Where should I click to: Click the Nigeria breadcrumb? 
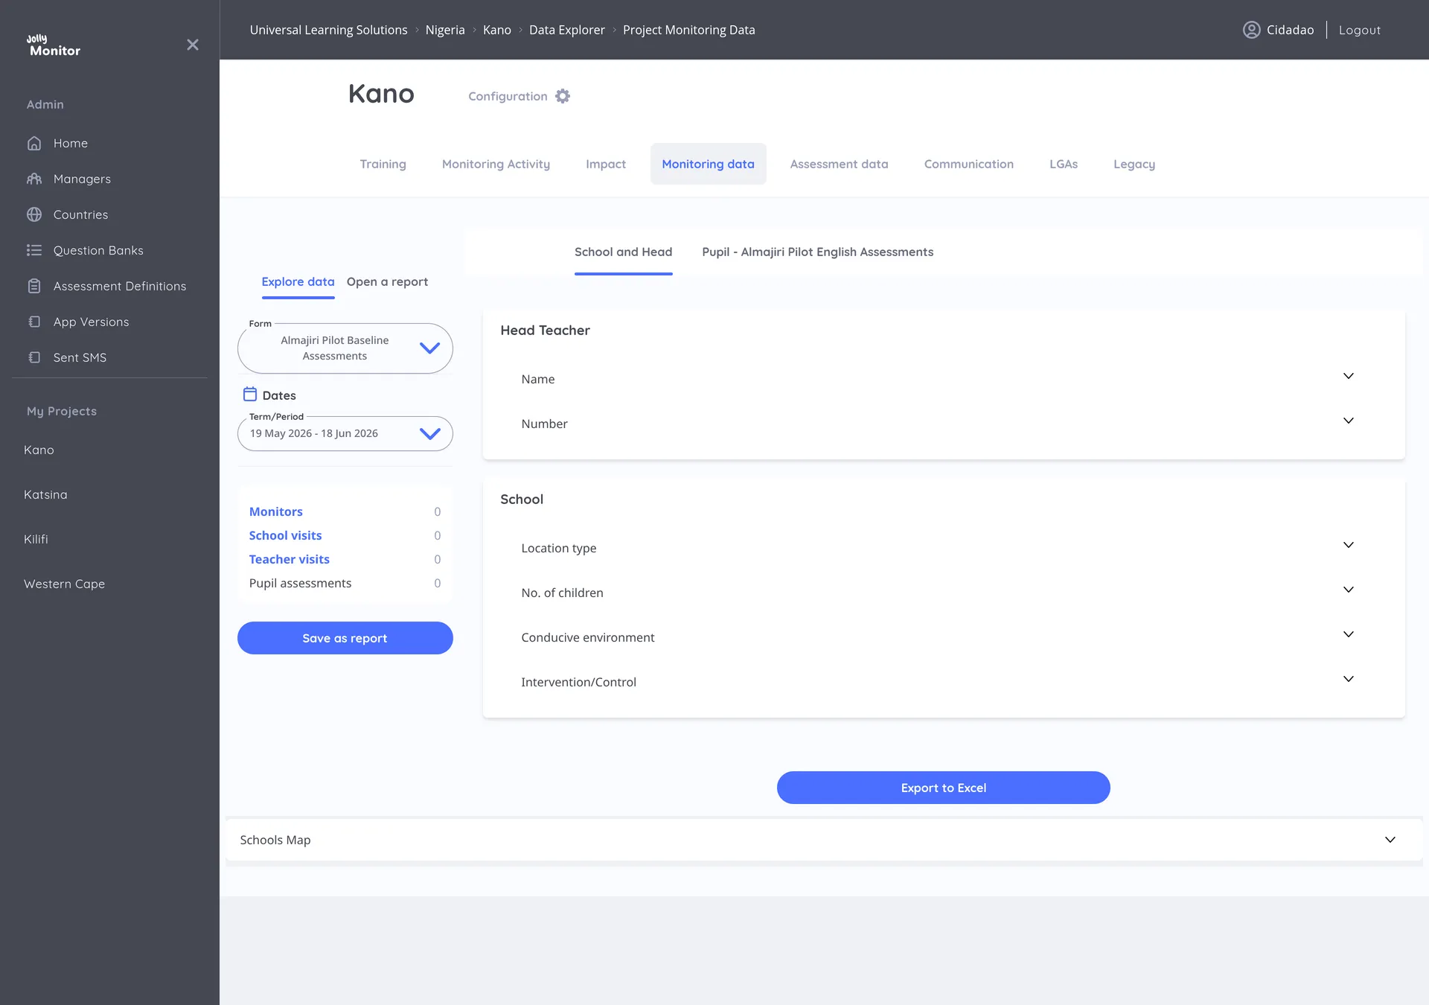(445, 30)
